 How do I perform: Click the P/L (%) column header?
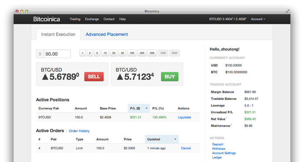[158, 108]
